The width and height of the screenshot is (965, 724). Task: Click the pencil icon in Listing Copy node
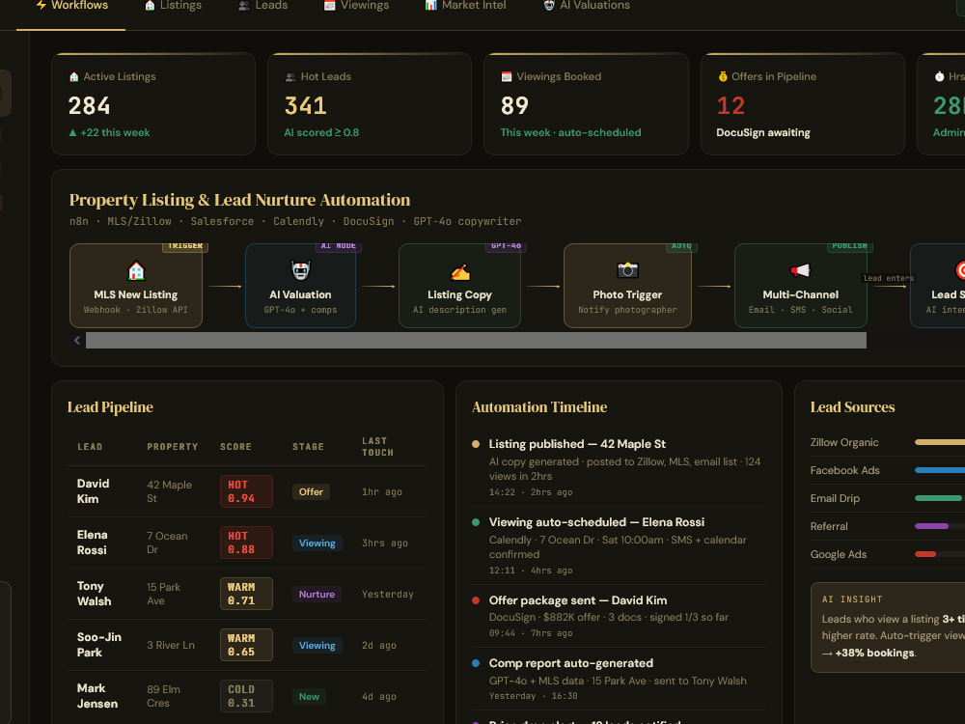[459, 271]
